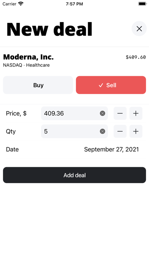Tap the NASDAQ · Healthcare subtitle
This screenshot has height=265, width=149.
click(26, 65)
